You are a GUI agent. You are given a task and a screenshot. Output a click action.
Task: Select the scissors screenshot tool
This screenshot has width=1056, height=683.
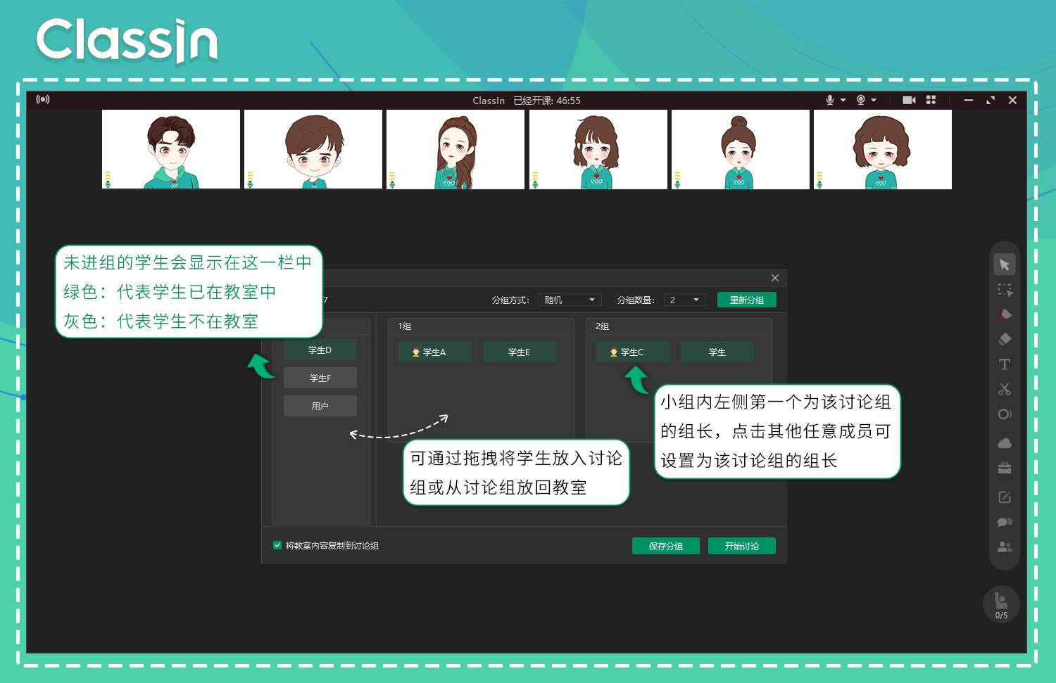[x=1005, y=389]
